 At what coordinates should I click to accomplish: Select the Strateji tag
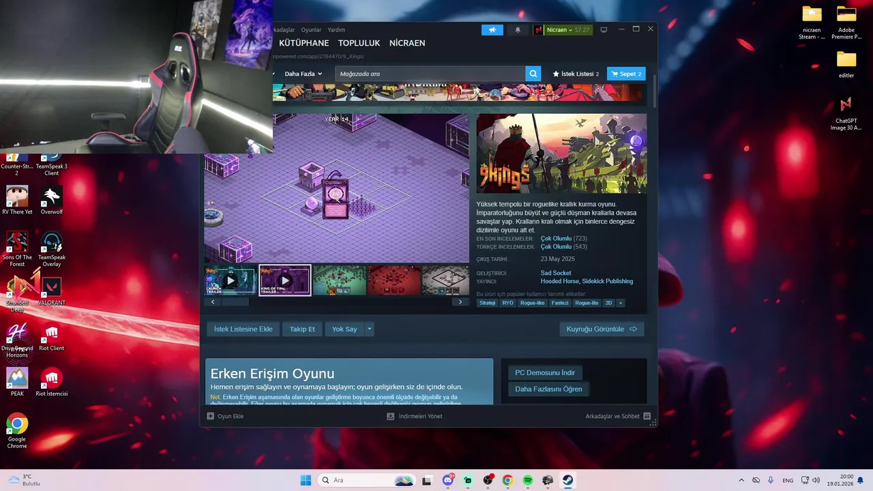[x=487, y=303]
